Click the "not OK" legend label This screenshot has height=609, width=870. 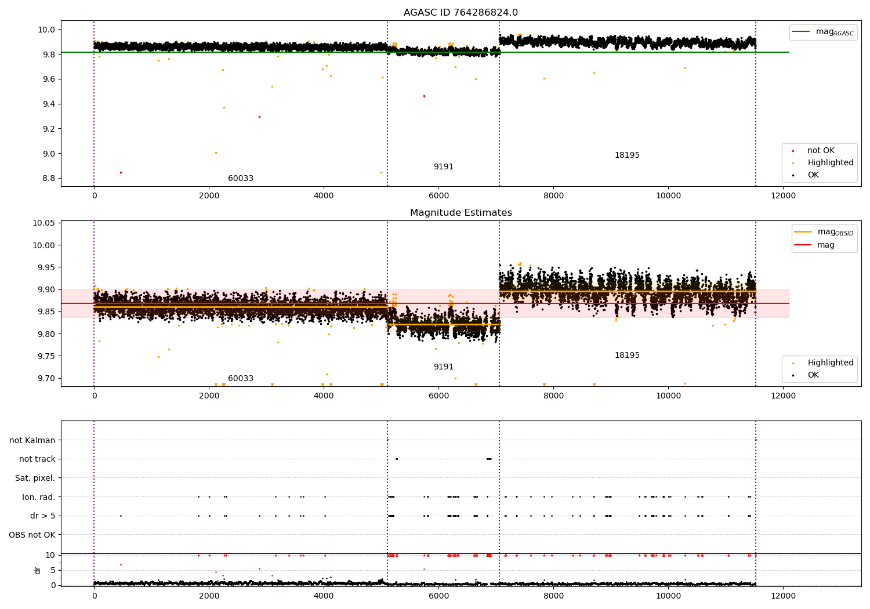click(x=821, y=151)
